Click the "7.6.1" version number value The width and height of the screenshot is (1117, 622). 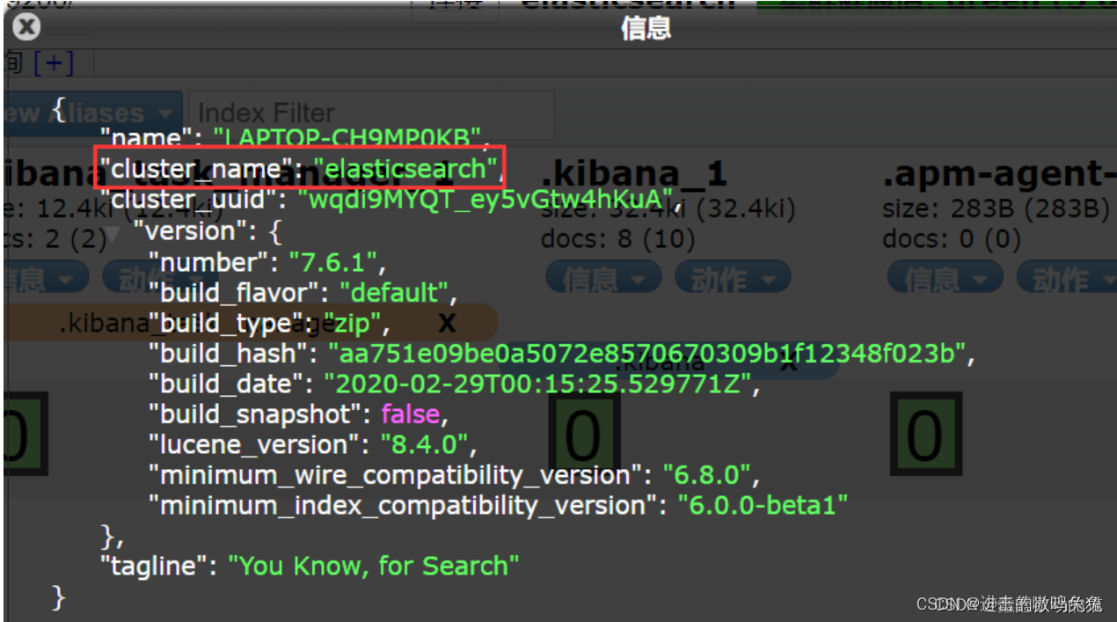tap(333, 262)
